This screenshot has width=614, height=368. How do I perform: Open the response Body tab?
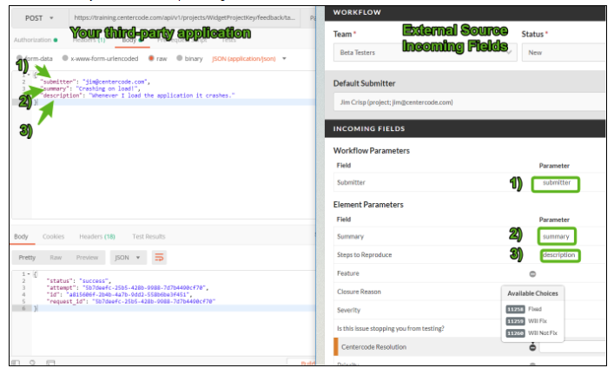point(21,236)
